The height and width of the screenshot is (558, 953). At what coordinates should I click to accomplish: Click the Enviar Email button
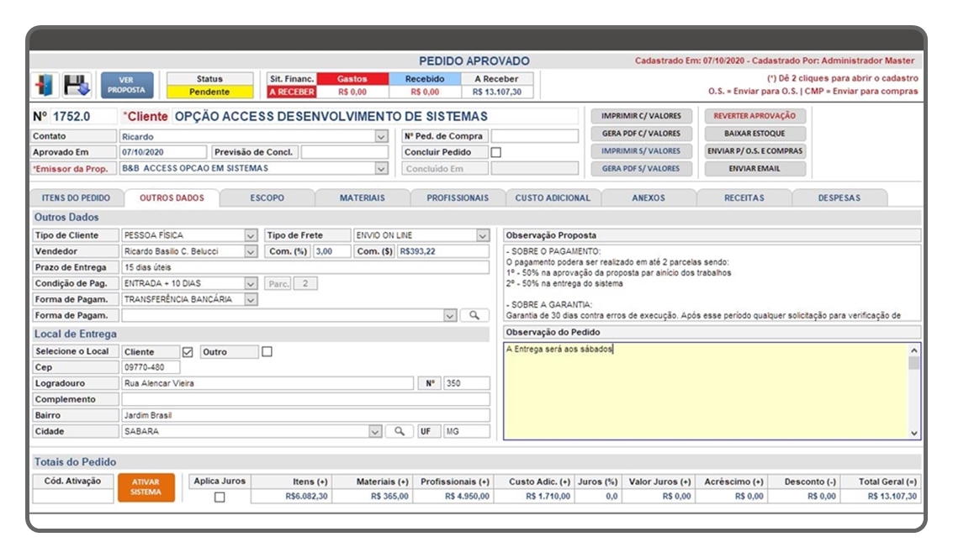point(754,169)
